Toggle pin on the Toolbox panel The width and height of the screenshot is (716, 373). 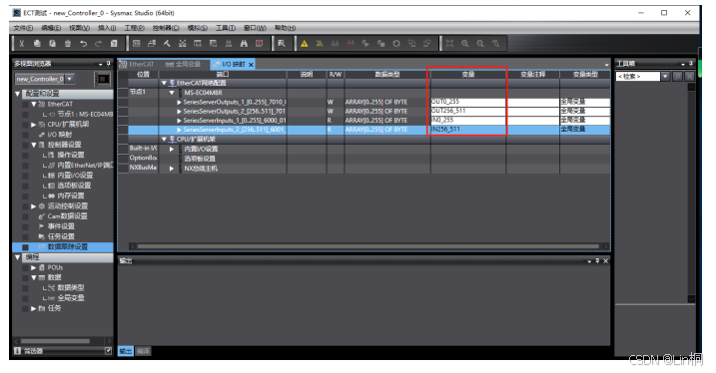coord(691,64)
